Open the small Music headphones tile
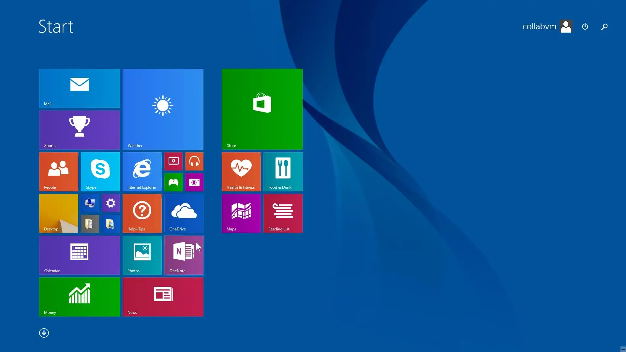The image size is (626, 352). tap(194, 161)
